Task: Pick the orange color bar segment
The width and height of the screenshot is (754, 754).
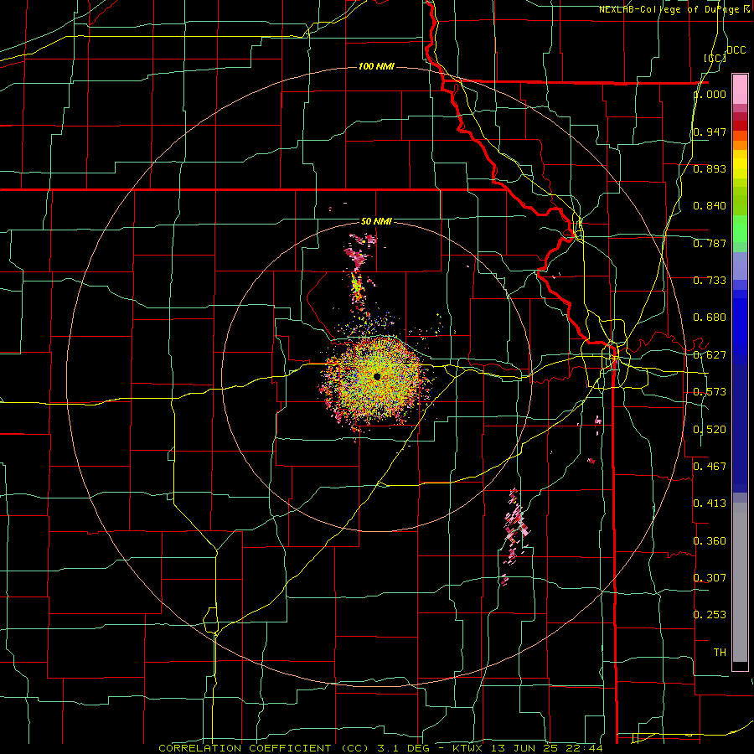Action: 740,144
